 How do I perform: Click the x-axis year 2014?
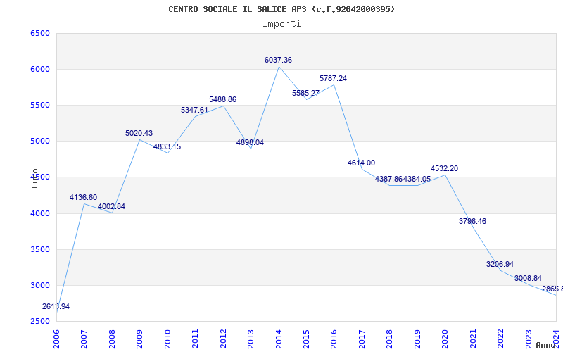tap(279, 339)
